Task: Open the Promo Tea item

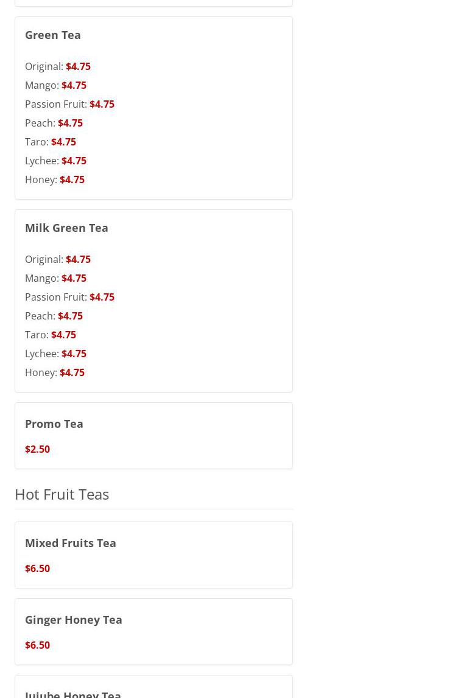Action: click(x=153, y=436)
